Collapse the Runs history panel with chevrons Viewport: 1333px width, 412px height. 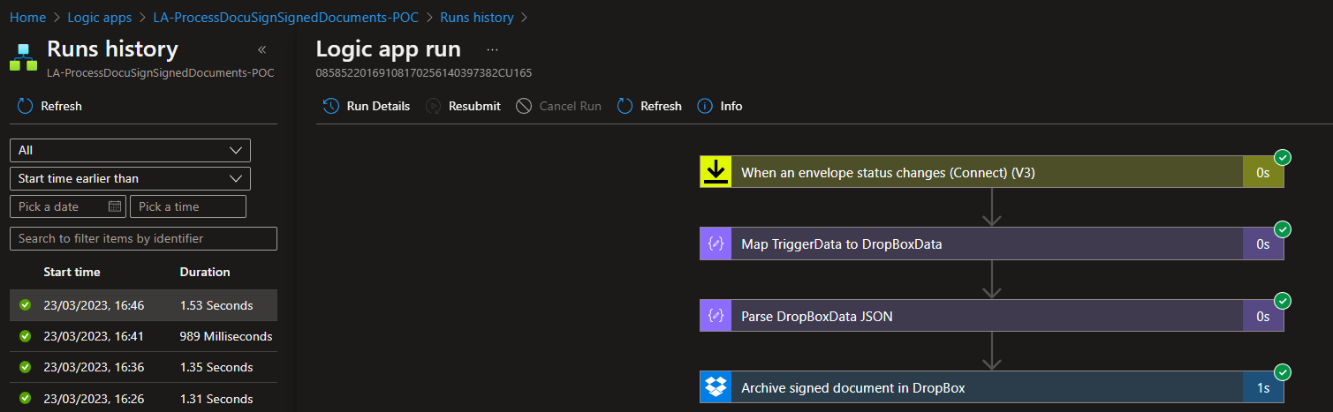tap(261, 50)
